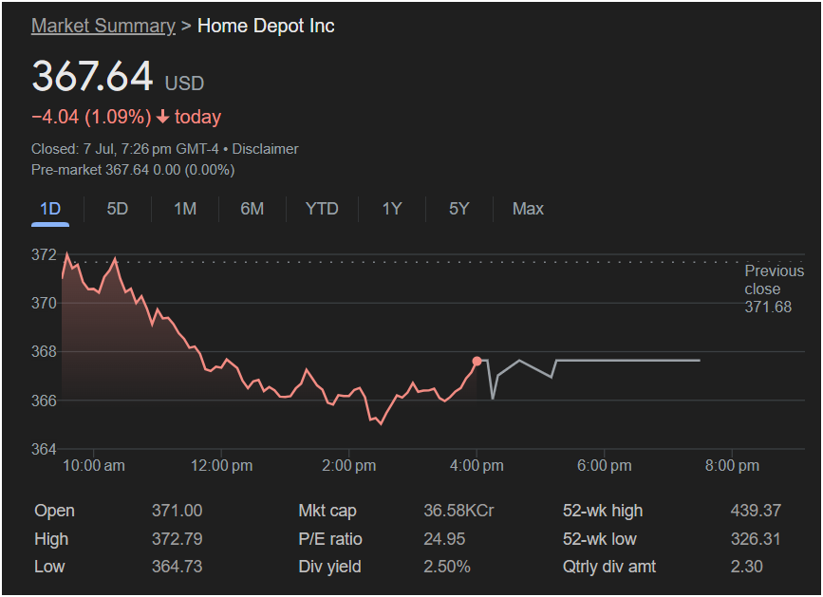Click the 12:00 pm axis label
823x597 pixels.
pyautogui.click(x=221, y=465)
